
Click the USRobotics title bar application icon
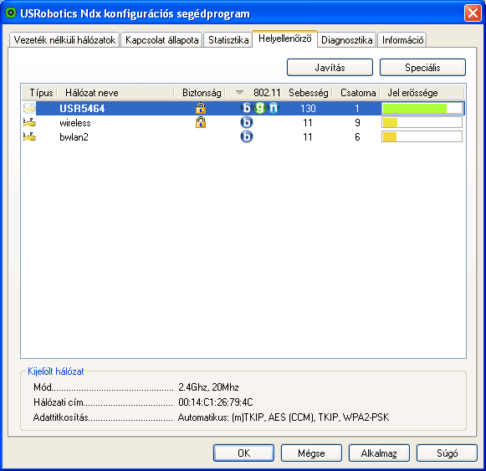[x=11, y=13]
